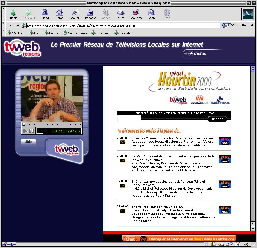This screenshot has height=248, width=257.
Task: Print the page using Print icon
Action: pyautogui.click(x=121, y=14)
